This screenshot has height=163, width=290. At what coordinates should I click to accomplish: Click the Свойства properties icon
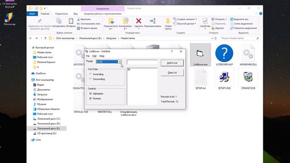[205, 21]
